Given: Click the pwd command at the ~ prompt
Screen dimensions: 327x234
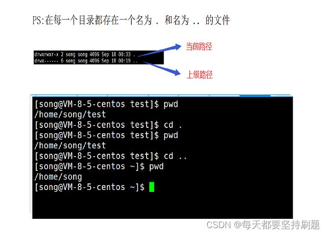Looking at the screenshot, I should [99, 166].
